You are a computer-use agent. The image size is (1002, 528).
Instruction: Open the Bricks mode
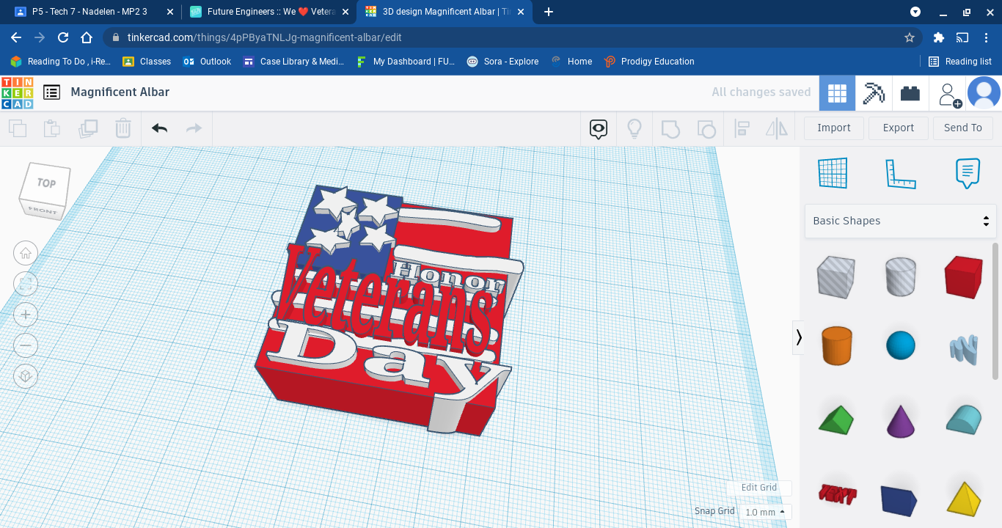click(x=910, y=93)
